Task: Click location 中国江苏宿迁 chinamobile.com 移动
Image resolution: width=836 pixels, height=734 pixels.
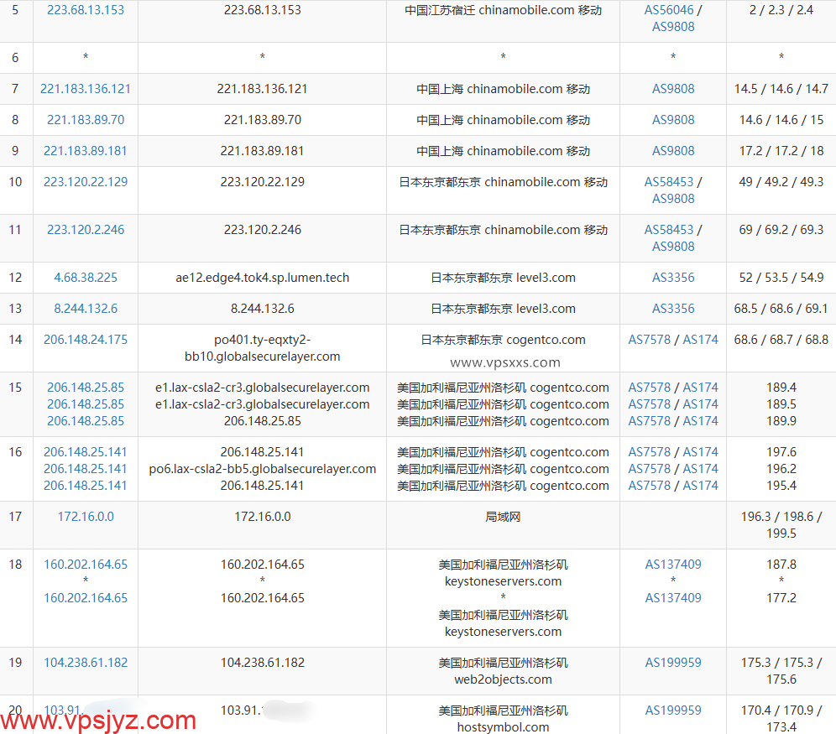Action: 503,10
